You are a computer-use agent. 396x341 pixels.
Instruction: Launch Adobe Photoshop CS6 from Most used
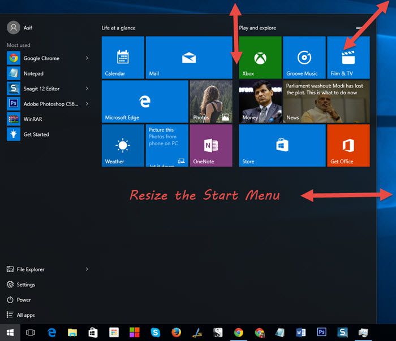tap(48, 104)
